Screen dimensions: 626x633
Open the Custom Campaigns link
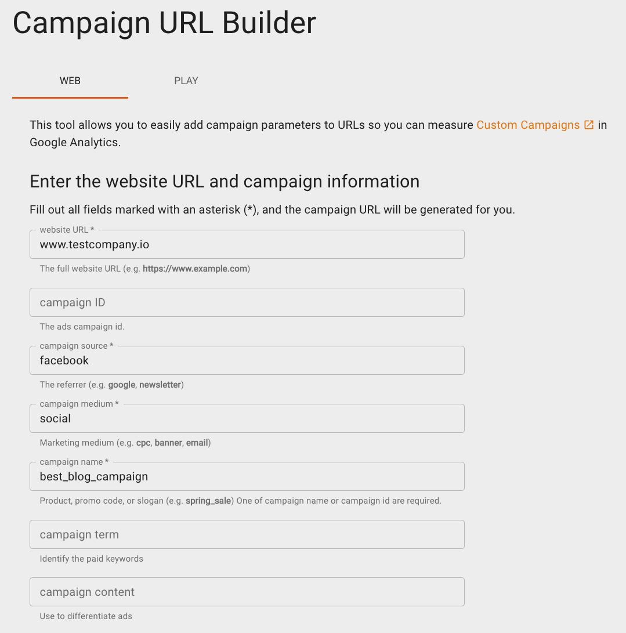tap(528, 125)
